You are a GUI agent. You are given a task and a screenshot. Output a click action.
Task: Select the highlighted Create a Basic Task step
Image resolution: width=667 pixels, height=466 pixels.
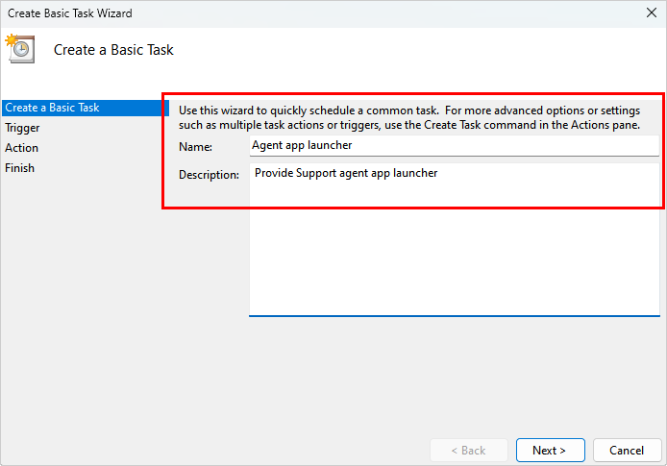pyautogui.click(x=52, y=108)
